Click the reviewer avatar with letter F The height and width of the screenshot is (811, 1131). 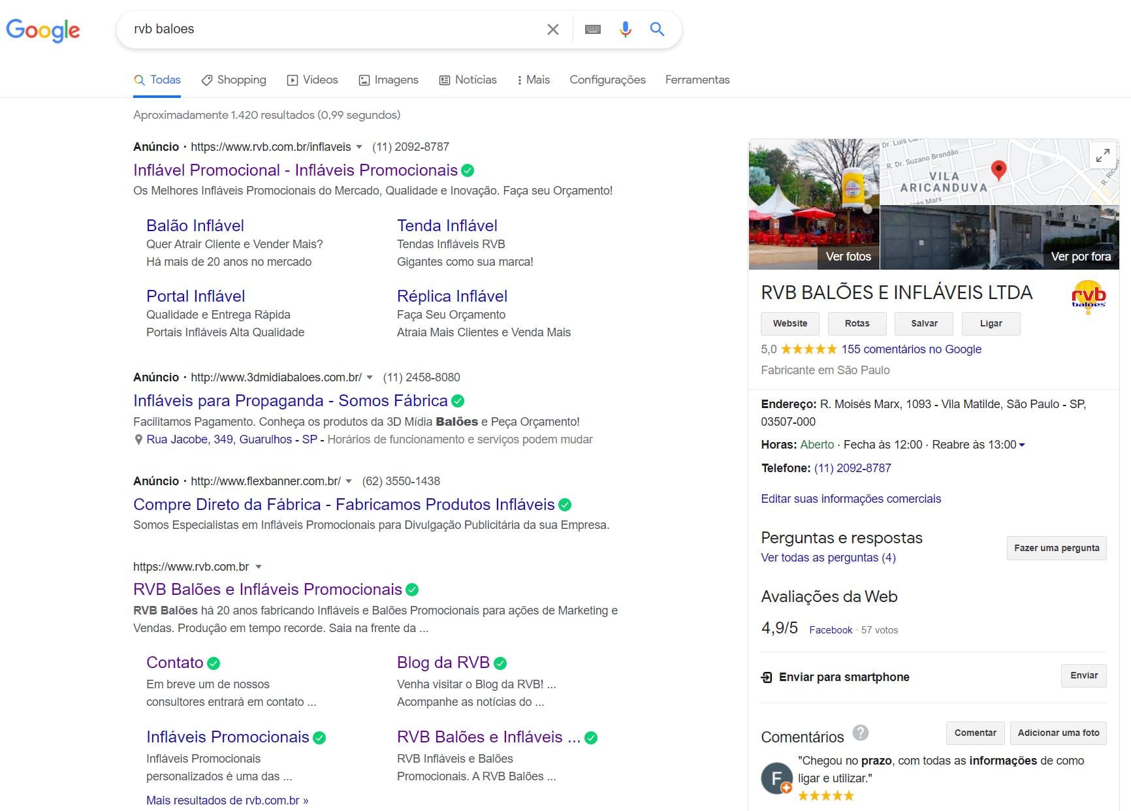776,777
